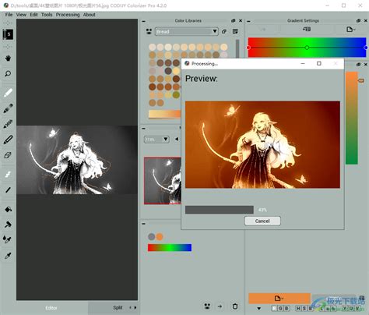This screenshot has height=315, width=369.
Task: Select the striped gradient pencil tool
Action: click(8, 124)
